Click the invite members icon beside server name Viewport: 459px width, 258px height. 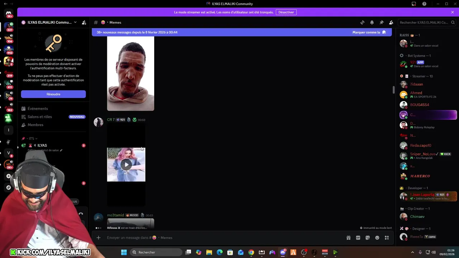pos(84,22)
